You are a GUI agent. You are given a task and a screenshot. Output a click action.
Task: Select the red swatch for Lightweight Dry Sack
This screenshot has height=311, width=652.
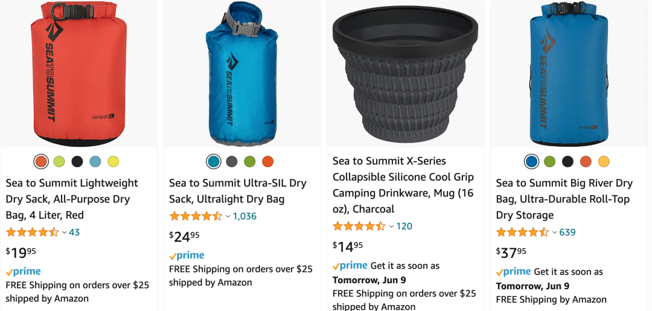tap(41, 161)
